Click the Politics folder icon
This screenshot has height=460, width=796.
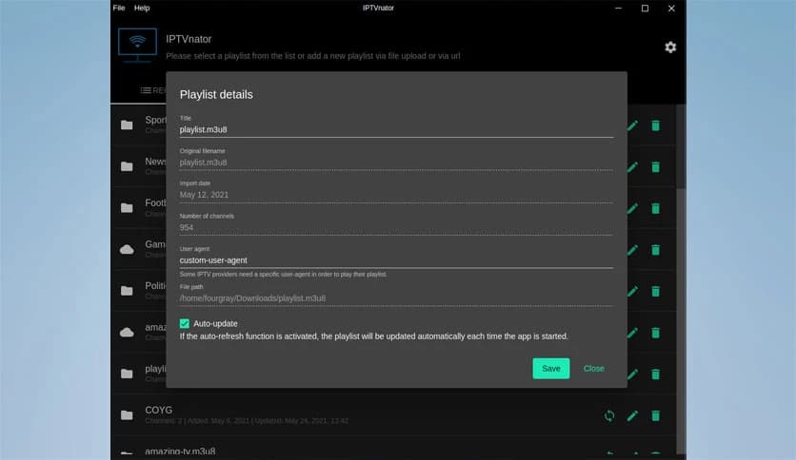click(127, 291)
